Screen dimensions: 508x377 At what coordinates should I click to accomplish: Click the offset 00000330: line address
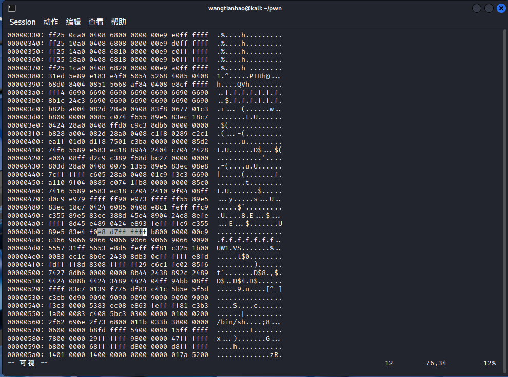(x=26, y=35)
